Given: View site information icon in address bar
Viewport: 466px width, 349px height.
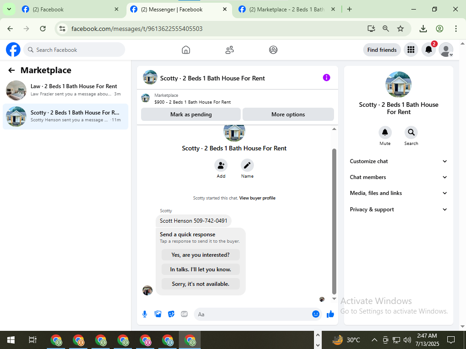Looking at the screenshot, I should [x=62, y=29].
